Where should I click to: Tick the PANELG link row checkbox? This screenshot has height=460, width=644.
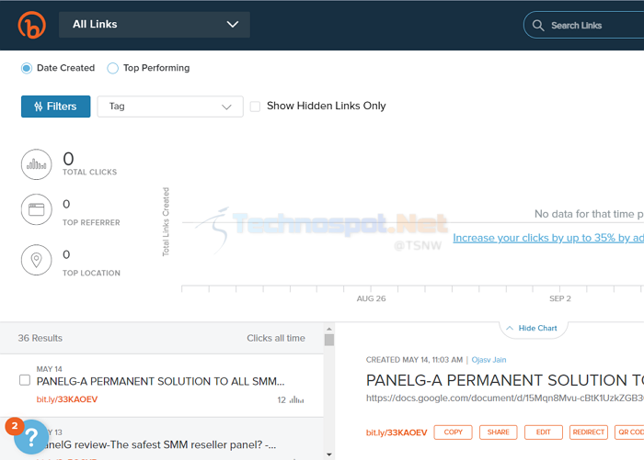click(25, 380)
